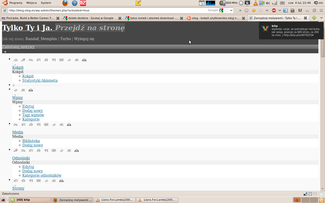Open the history dropdown arrow beside navigation arrows
The width and height of the screenshot is (325, 203).
(267, 10)
